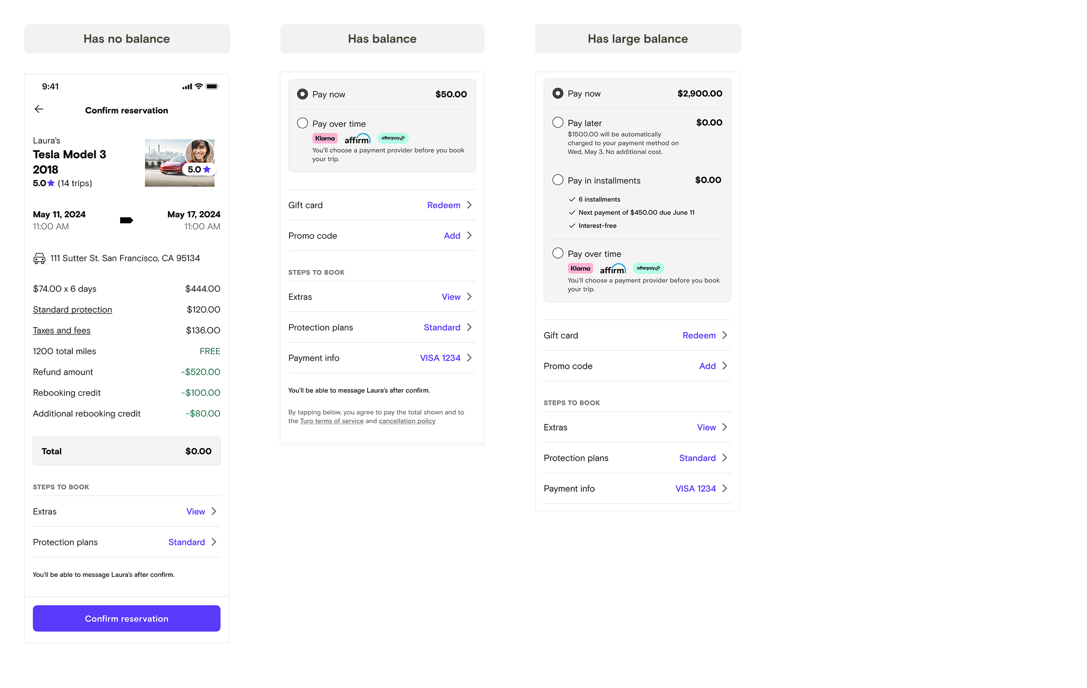The height and width of the screenshot is (688, 1087).
Task: Select the Pay later radio option
Action: (558, 122)
